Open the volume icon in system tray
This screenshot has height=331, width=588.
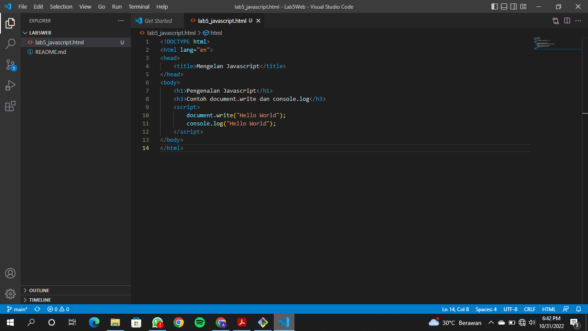[x=532, y=322]
